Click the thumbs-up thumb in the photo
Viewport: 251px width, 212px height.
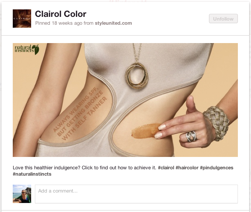[191, 105]
